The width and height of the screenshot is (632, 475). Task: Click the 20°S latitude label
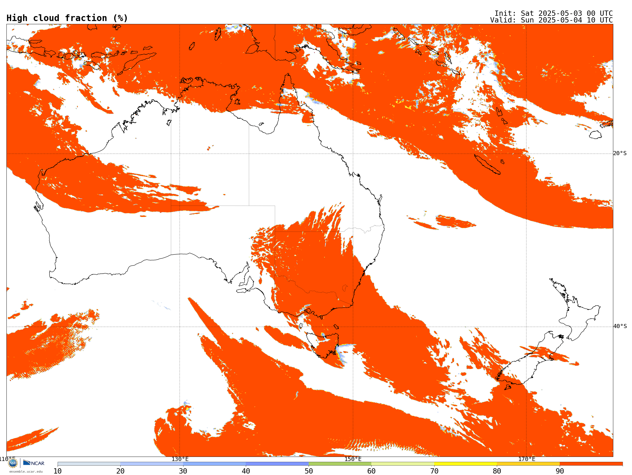point(620,153)
